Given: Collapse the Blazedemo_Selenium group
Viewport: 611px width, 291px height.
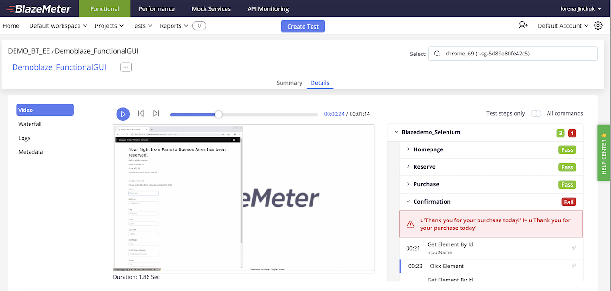Looking at the screenshot, I should tap(396, 132).
